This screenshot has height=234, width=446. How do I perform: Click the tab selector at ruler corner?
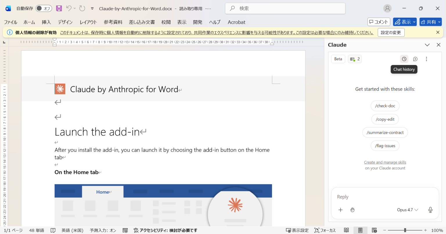(4, 42)
